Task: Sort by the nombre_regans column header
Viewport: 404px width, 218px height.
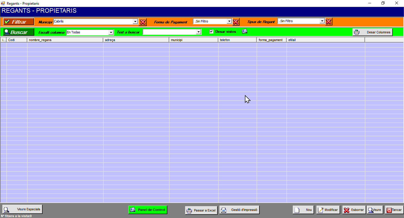Action: click(x=65, y=40)
